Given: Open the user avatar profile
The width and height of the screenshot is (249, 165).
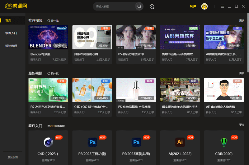Looking at the screenshot, I should click(204, 6).
